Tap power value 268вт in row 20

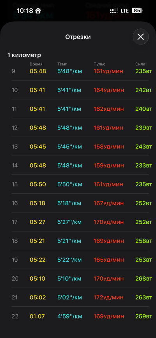pos(144,279)
